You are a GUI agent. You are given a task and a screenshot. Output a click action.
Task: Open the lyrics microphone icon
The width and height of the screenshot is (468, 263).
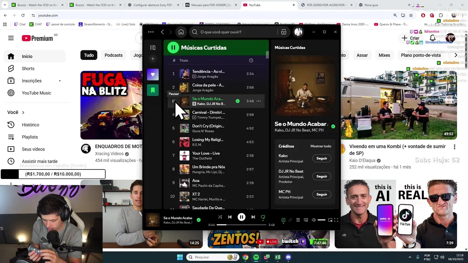tap(290, 220)
